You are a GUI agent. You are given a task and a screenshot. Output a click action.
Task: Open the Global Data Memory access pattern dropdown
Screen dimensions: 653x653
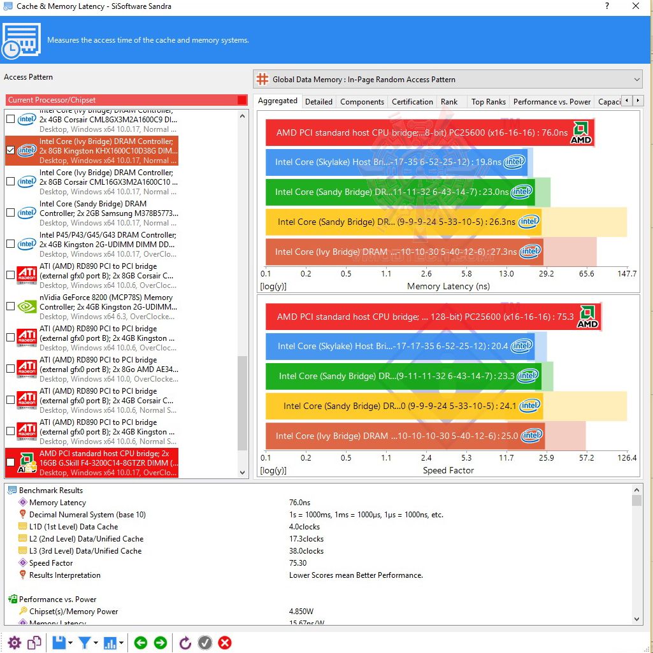[448, 79]
